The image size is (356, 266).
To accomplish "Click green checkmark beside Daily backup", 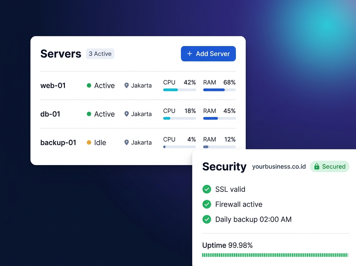I will [206, 219].
